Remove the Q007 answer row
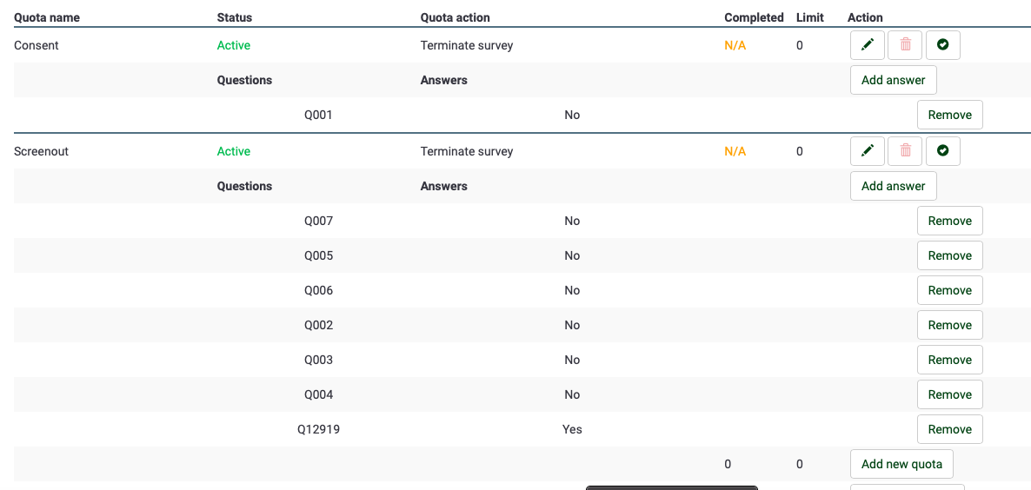The width and height of the screenshot is (1031, 490). 949,221
